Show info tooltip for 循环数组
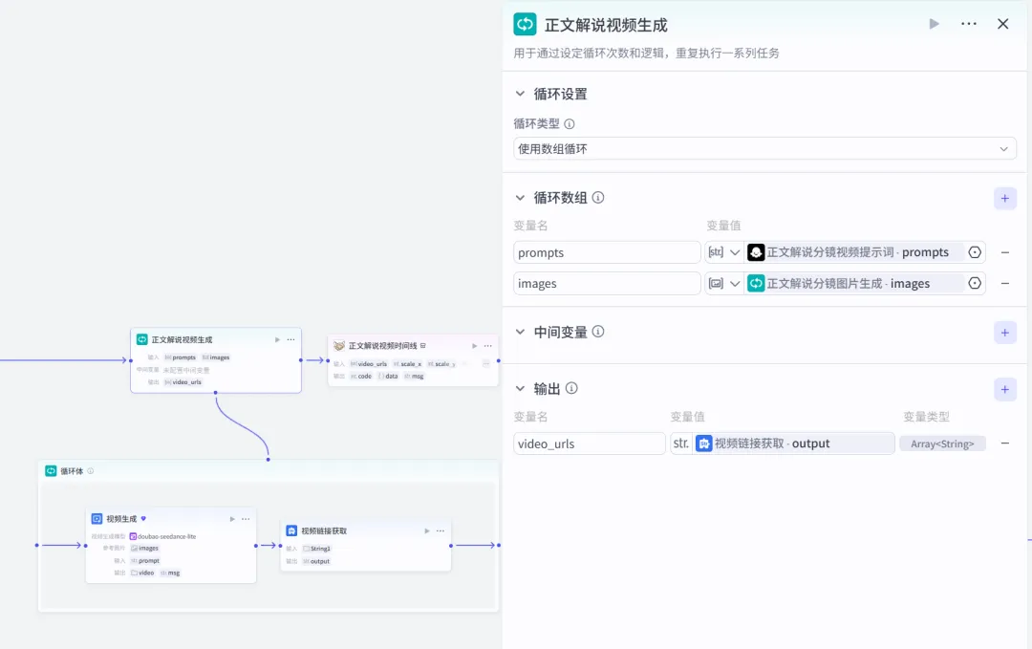The height and width of the screenshot is (649, 1032). pos(598,198)
